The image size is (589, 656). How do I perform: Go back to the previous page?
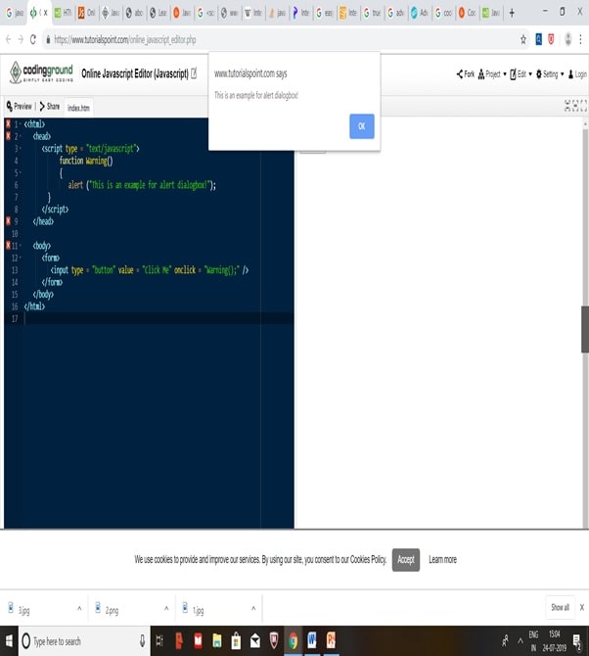click(x=9, y=40)
